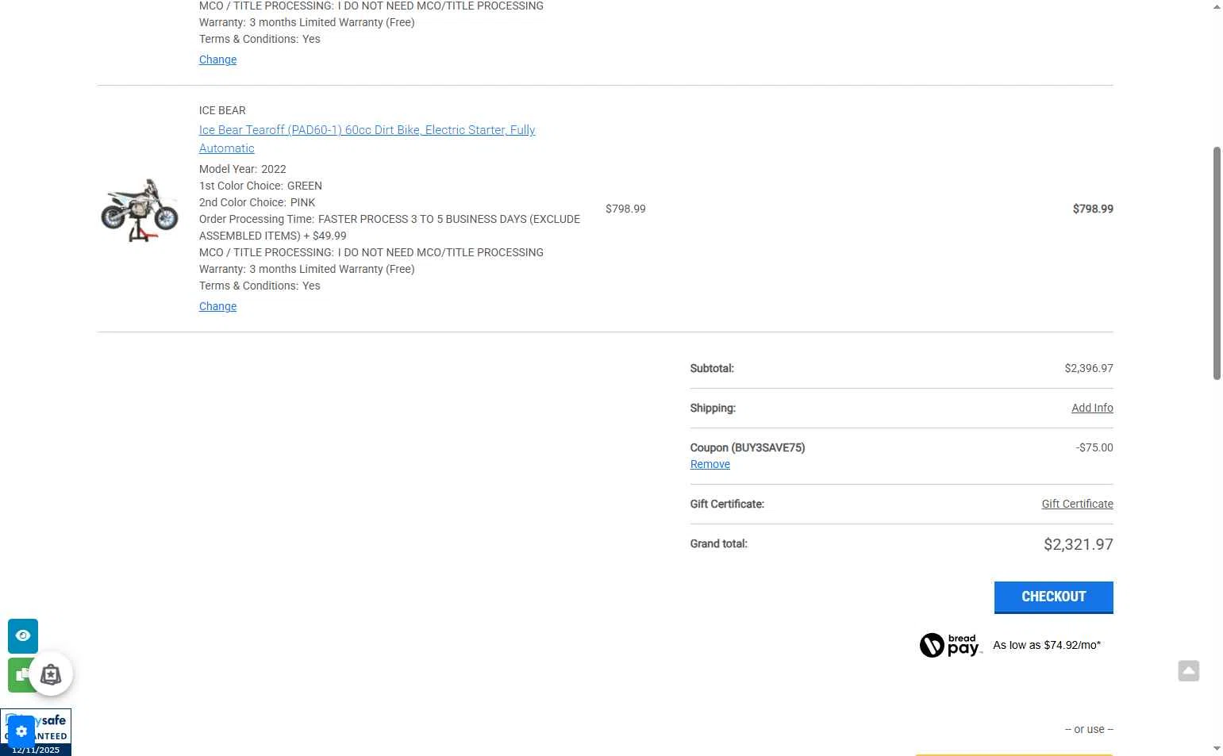Screen dimensions: 1223x756
Task: Click Add Info for shipping
Action: 1092,408
